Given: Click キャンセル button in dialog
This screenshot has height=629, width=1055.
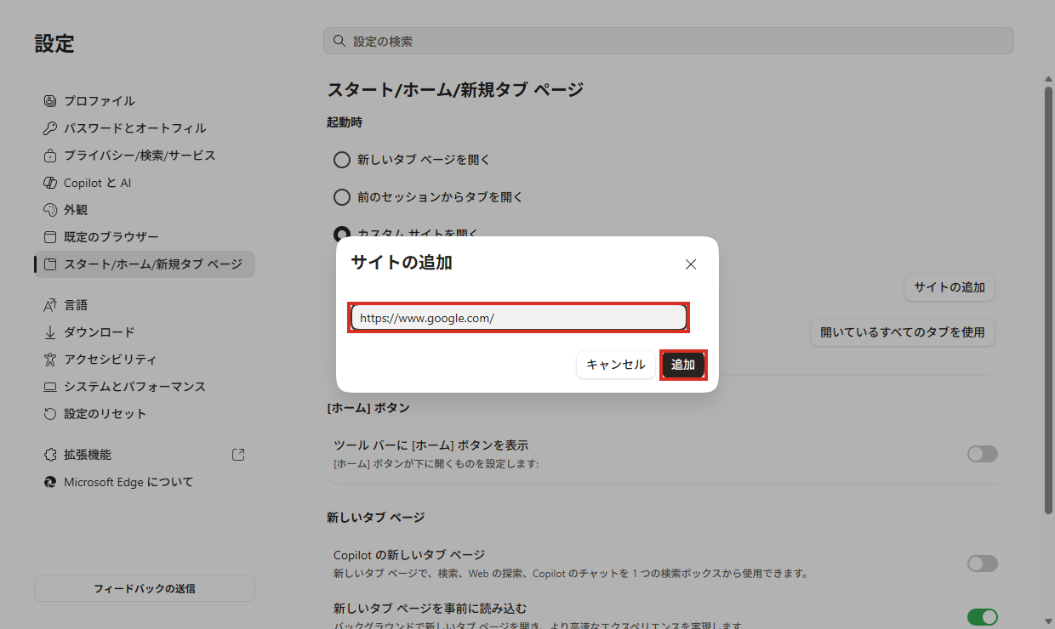Looking at the screenshot, I should pyautogui.click(x=616, y=365).
